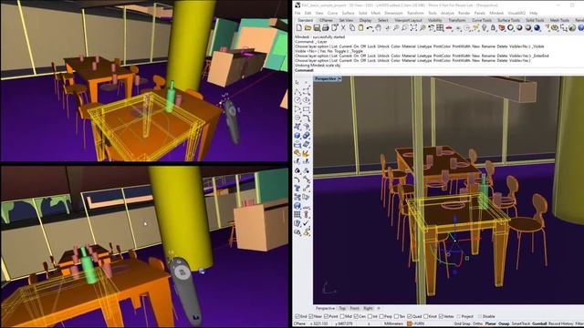The width and height of the screenshot is (584, 328).
Task: Open the Perspective viewport title dropdown arrow
Action: (340, 79)
